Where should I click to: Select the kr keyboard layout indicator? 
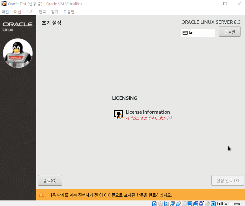[198, 33]
